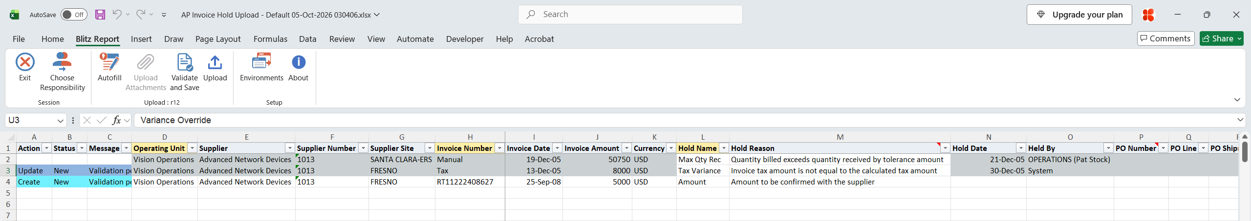Click the red account profile icon
Image resolution: width=1251 pixels, height=221 pixels.
click(x=1148, y=15)
